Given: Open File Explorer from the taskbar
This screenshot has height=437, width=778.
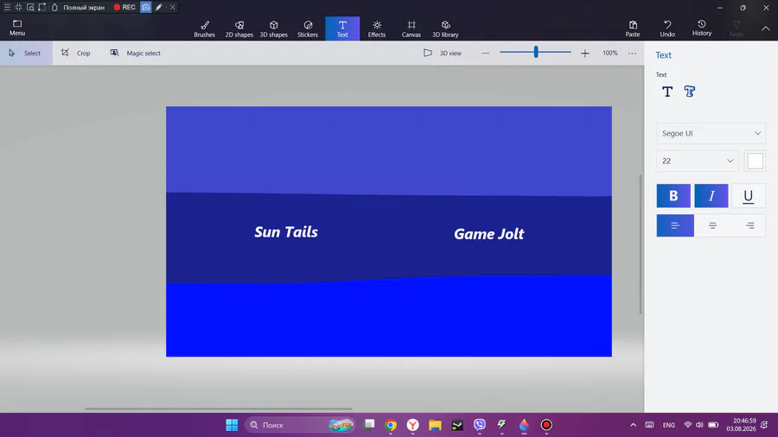Looking at the screenshot, I should pos(435,425).
